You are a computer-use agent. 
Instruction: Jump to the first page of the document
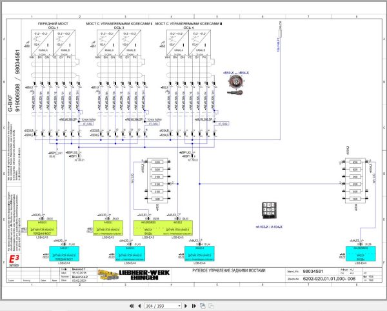tap(132, 306)
